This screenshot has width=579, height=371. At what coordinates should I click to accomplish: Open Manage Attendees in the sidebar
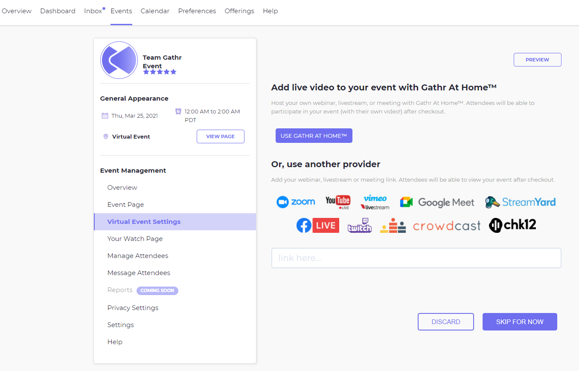(x=138, y=256)
